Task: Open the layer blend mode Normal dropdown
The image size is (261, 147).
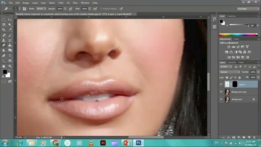Action: pos(230,72)
